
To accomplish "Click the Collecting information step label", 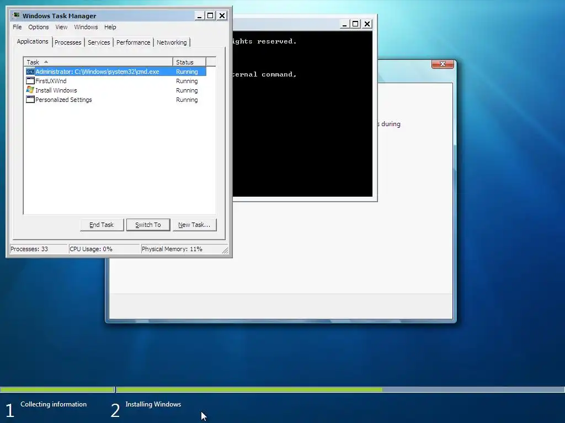I will coord(54,404).
